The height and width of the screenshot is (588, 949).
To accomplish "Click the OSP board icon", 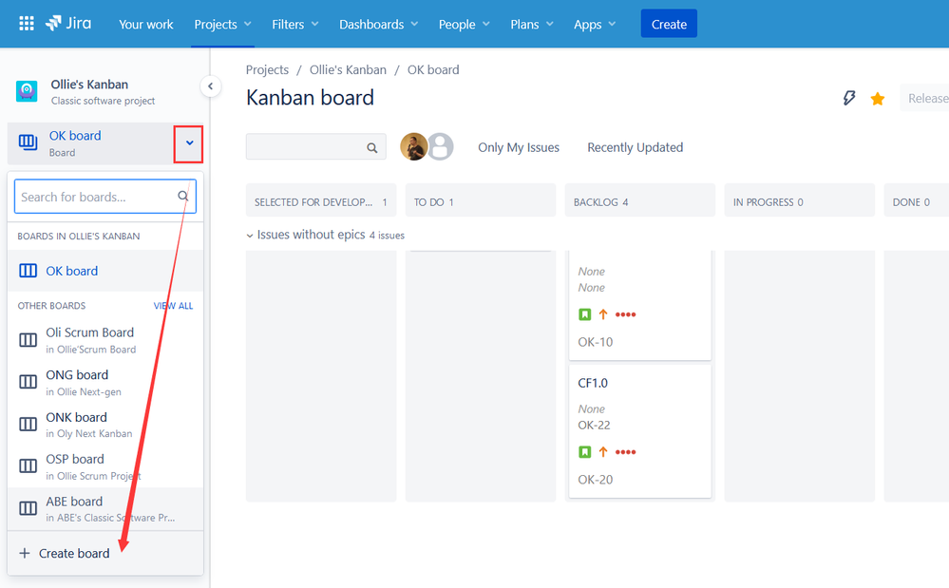I will [28, 465].
